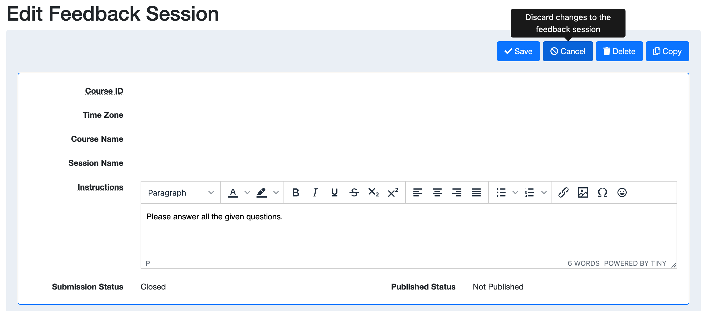
Task: Click the P element path in status bar
Action: click(148, 263)
